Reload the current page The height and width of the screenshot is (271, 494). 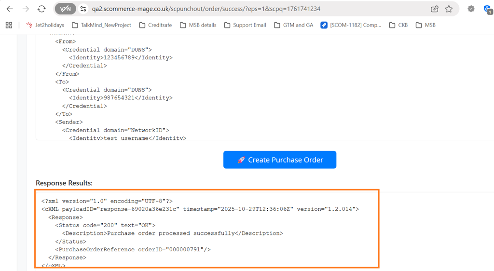click(41, 9)
